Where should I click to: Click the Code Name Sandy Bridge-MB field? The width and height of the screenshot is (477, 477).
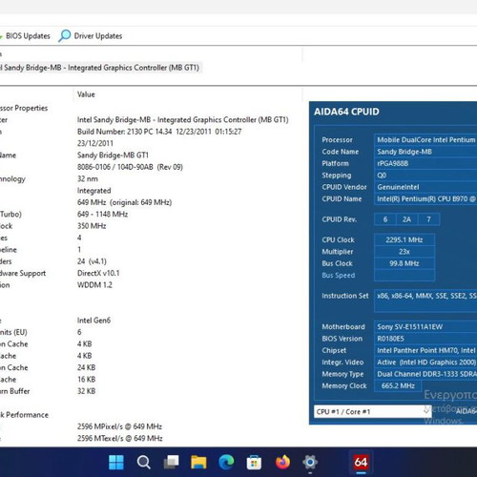coord(425,152)
